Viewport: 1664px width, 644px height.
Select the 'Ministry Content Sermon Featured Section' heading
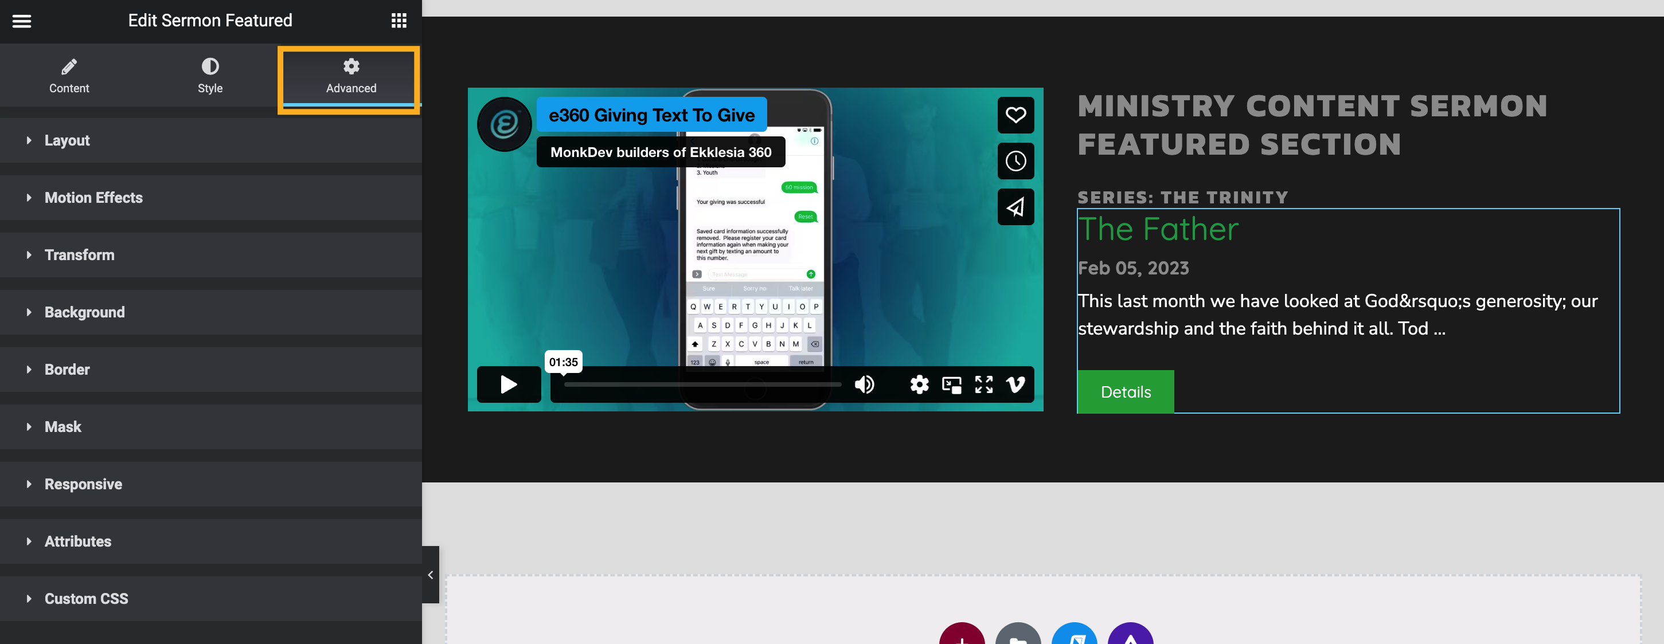1312,125
